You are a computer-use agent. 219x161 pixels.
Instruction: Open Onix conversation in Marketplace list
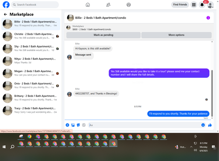point(31,86)
